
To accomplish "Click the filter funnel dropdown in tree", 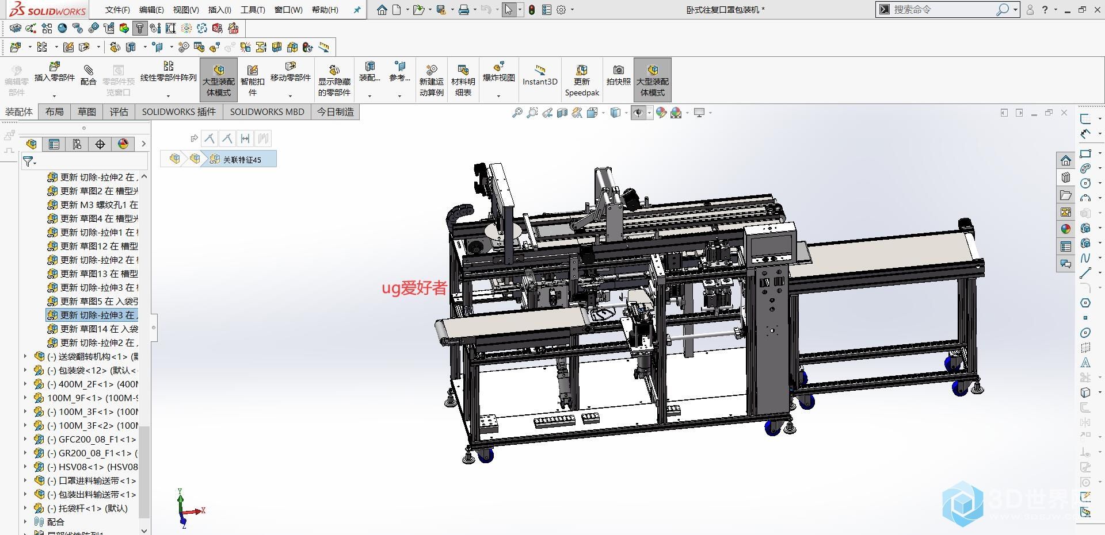I will click(x=29, y=162).
